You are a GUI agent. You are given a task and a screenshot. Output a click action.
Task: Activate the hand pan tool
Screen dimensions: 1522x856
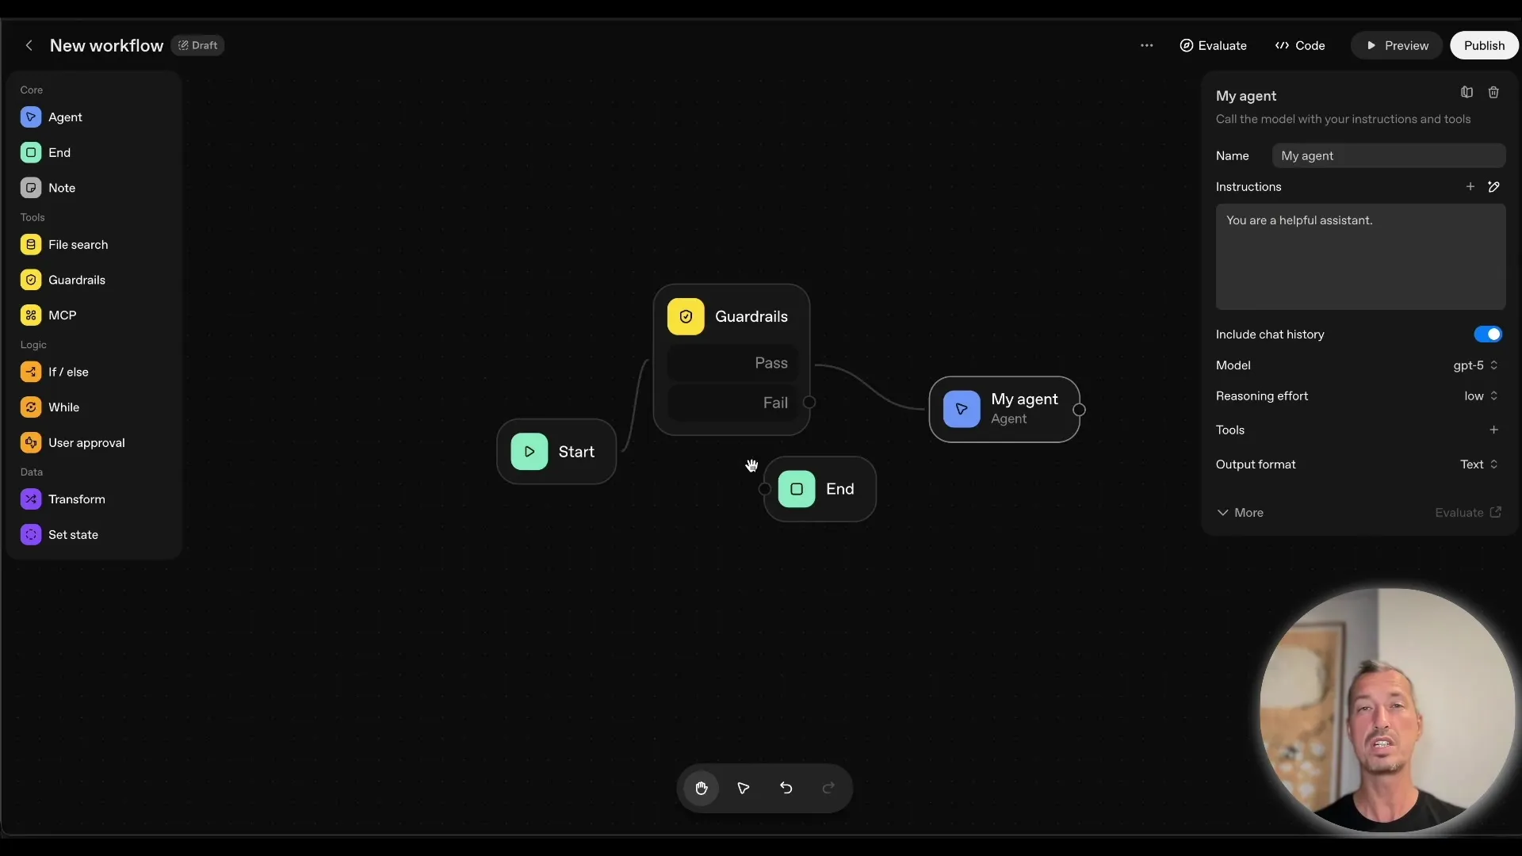tap(701, 788)
